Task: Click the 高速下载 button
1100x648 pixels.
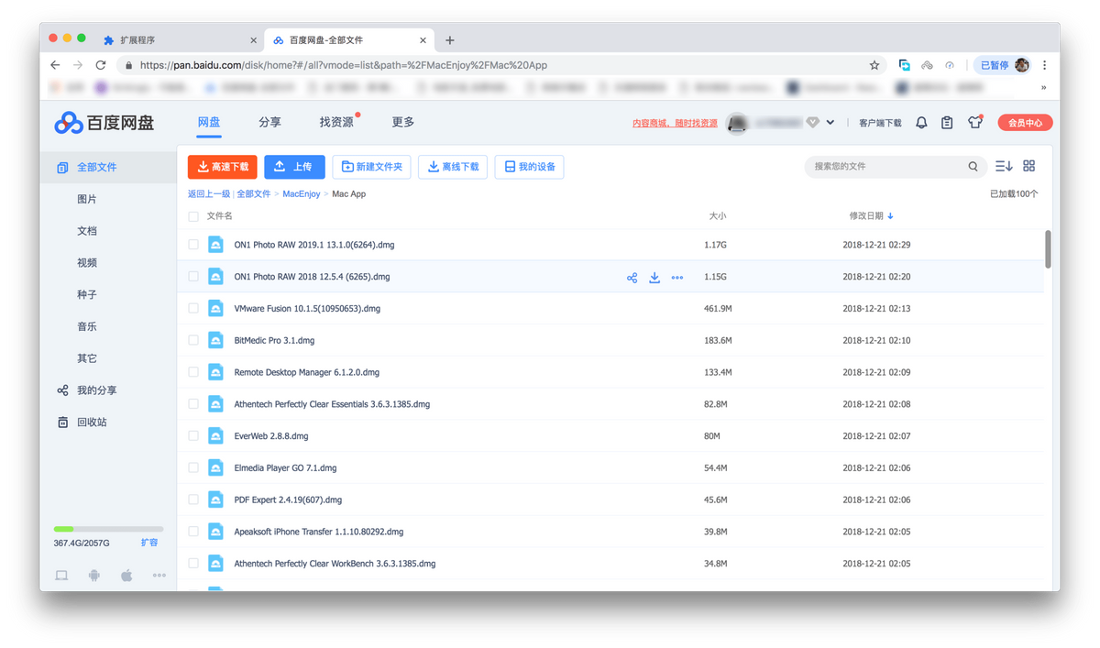Action: [x=223, y=167]
